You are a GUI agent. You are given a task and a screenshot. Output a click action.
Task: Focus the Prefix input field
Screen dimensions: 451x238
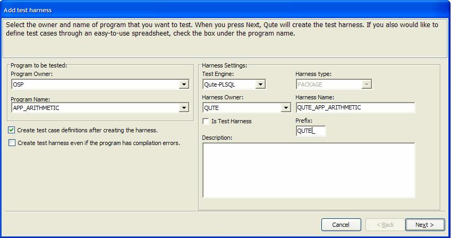tap(310, 131)
